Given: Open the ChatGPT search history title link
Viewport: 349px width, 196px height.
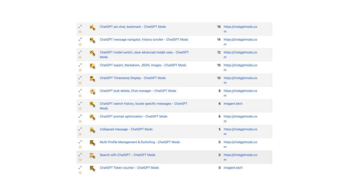Looking at the screenshot, I should (144, 106).
